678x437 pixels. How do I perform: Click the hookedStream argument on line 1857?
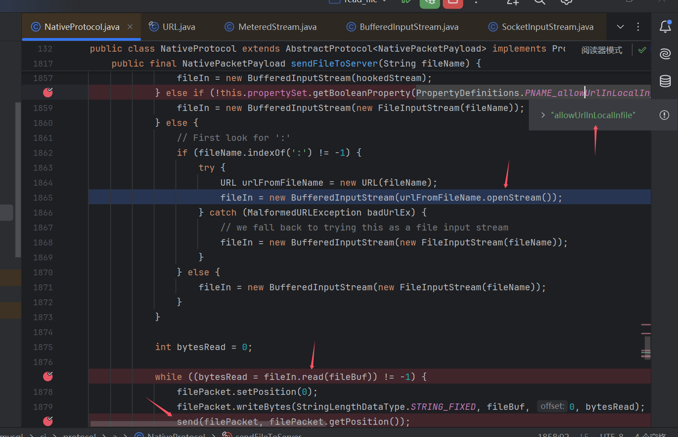tap(389, 78)
